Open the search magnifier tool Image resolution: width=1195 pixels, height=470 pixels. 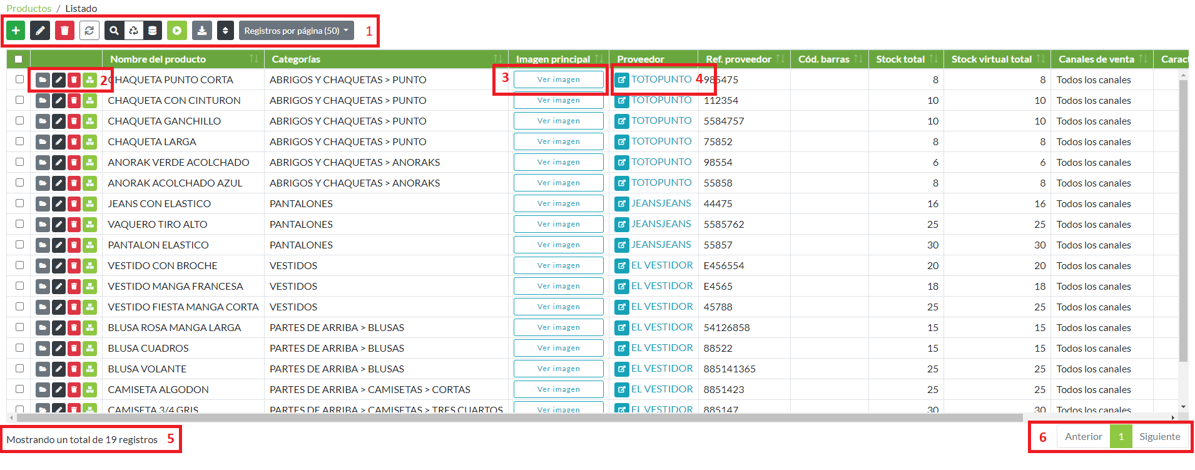(x=114, y=31)
